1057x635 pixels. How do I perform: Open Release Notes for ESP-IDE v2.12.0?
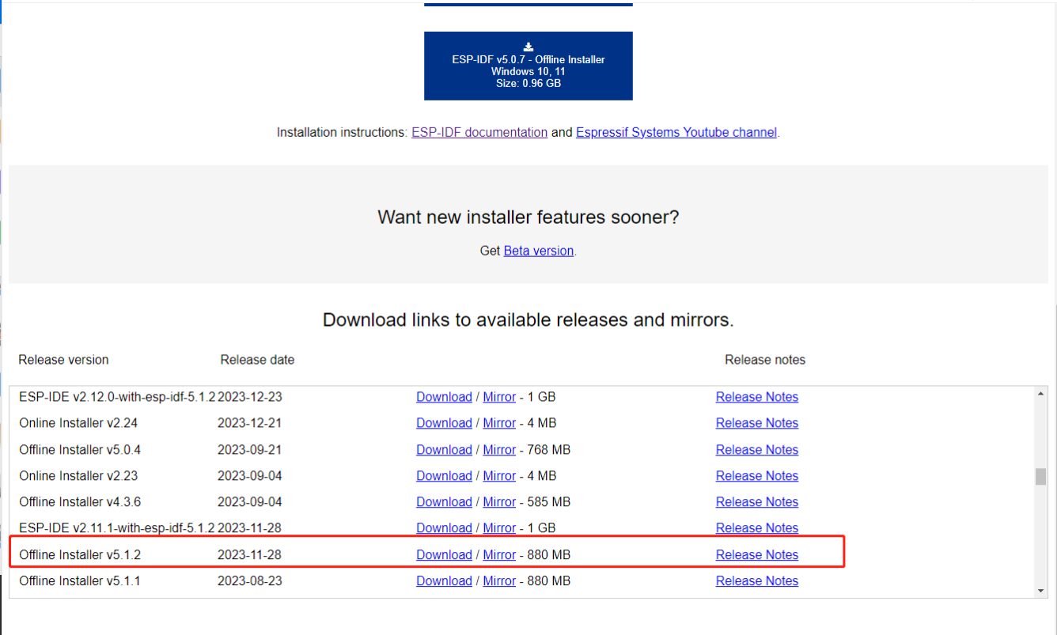[x=757, y=397]
